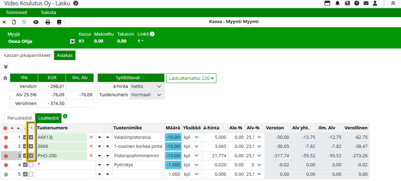Image resolution: width=401 pixels, height=181 pixels.
Task: Uncheck the highlighted checkbox on row AKK13J
Action: pyautogui.click(x=31, y=138)
